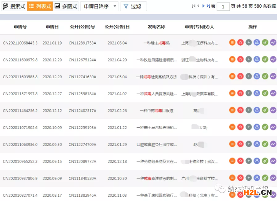
Task: Click the page number input field
Action: [223, 7]
